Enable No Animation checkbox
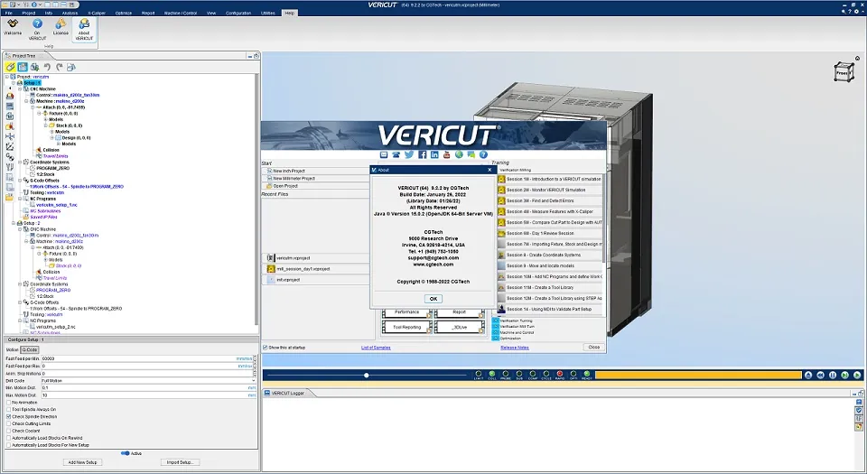The width and height of the screenshot is (867, 474). 8,403
